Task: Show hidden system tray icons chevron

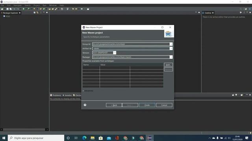Action: (x=209, y=138)
